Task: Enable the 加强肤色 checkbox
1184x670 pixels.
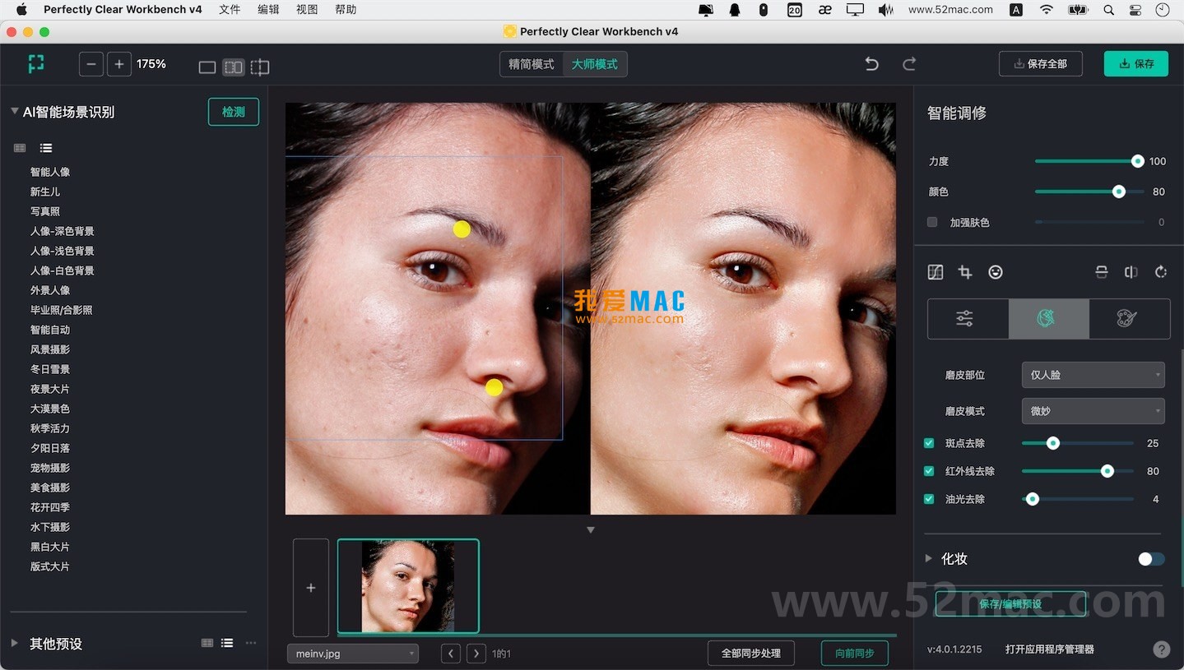Action: [932, 222]
